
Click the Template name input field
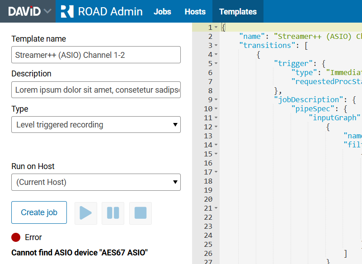pyautogui.click(x=96, y=55)
